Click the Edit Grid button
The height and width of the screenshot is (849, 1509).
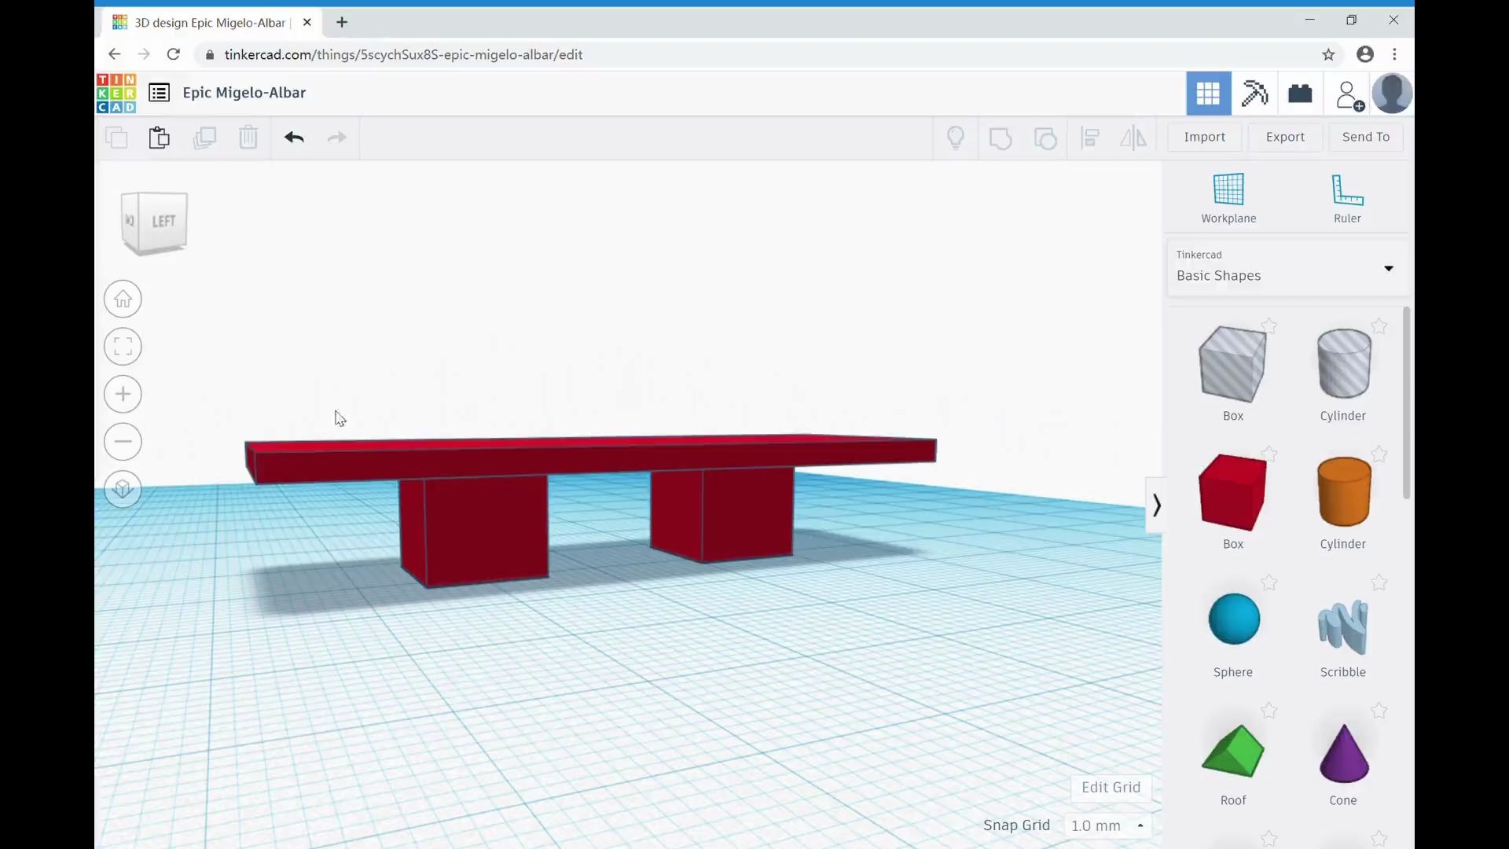click(x=1111, y=788)
